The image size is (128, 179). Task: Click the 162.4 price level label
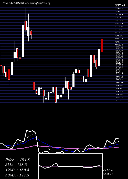(x=119, y=83)
